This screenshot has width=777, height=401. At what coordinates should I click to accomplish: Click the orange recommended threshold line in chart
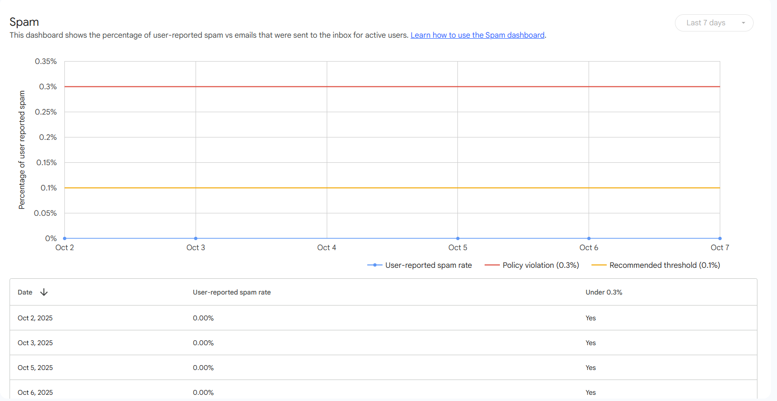392,188
